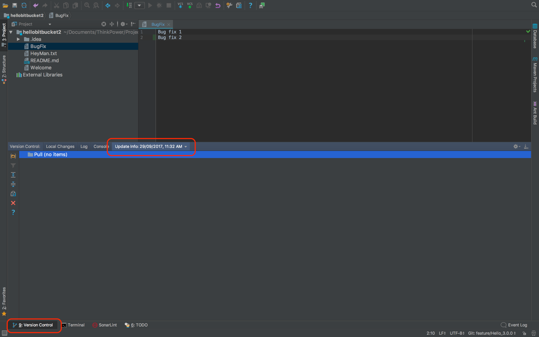Click the blue Help question mark in toolbar
This screenshot has height=337, width=539.
pos(250,5)
